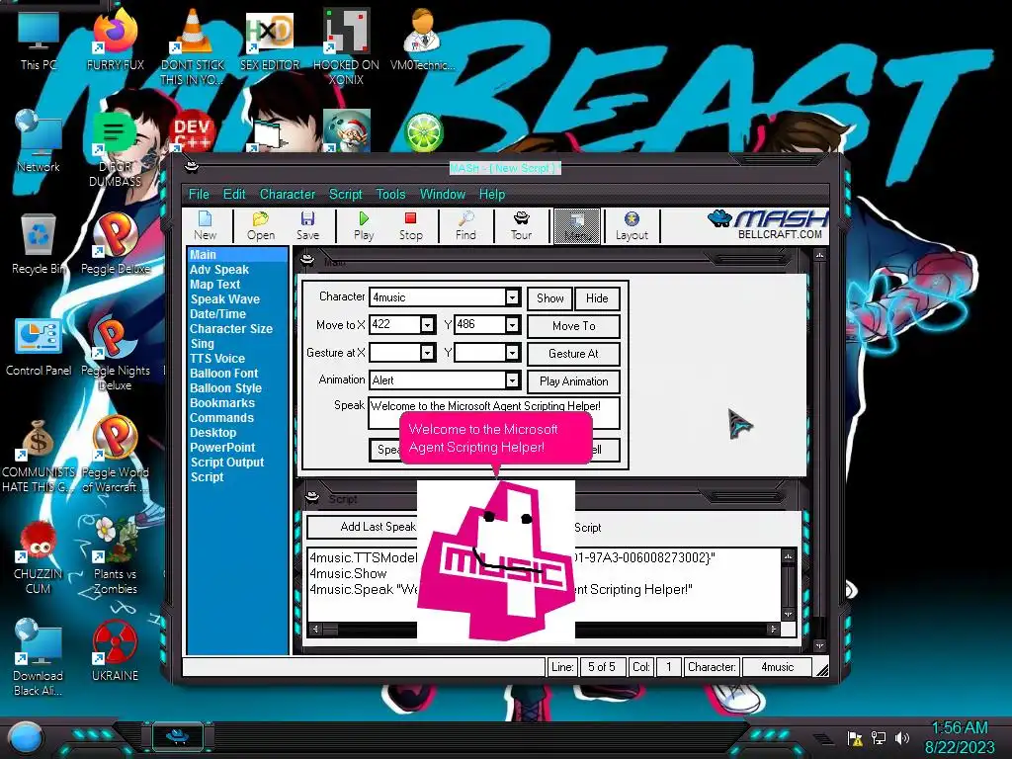The image size is (1012, 759).
Task: Click the Hide character button
Action: [x=597, y=298]
